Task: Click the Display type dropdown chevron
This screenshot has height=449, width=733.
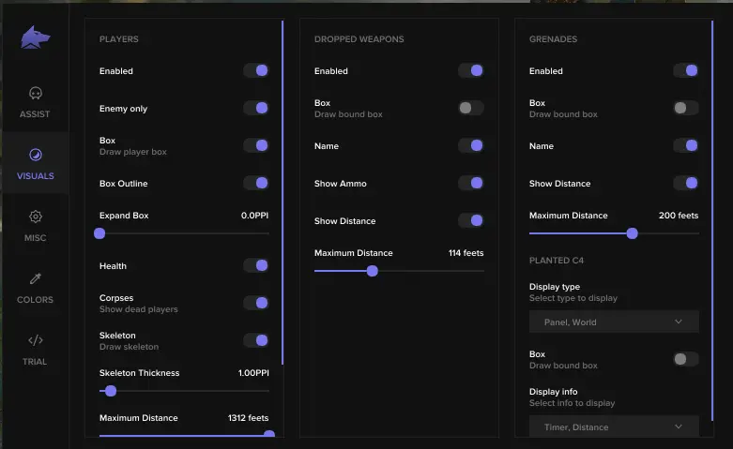Action: coord(679,322)
